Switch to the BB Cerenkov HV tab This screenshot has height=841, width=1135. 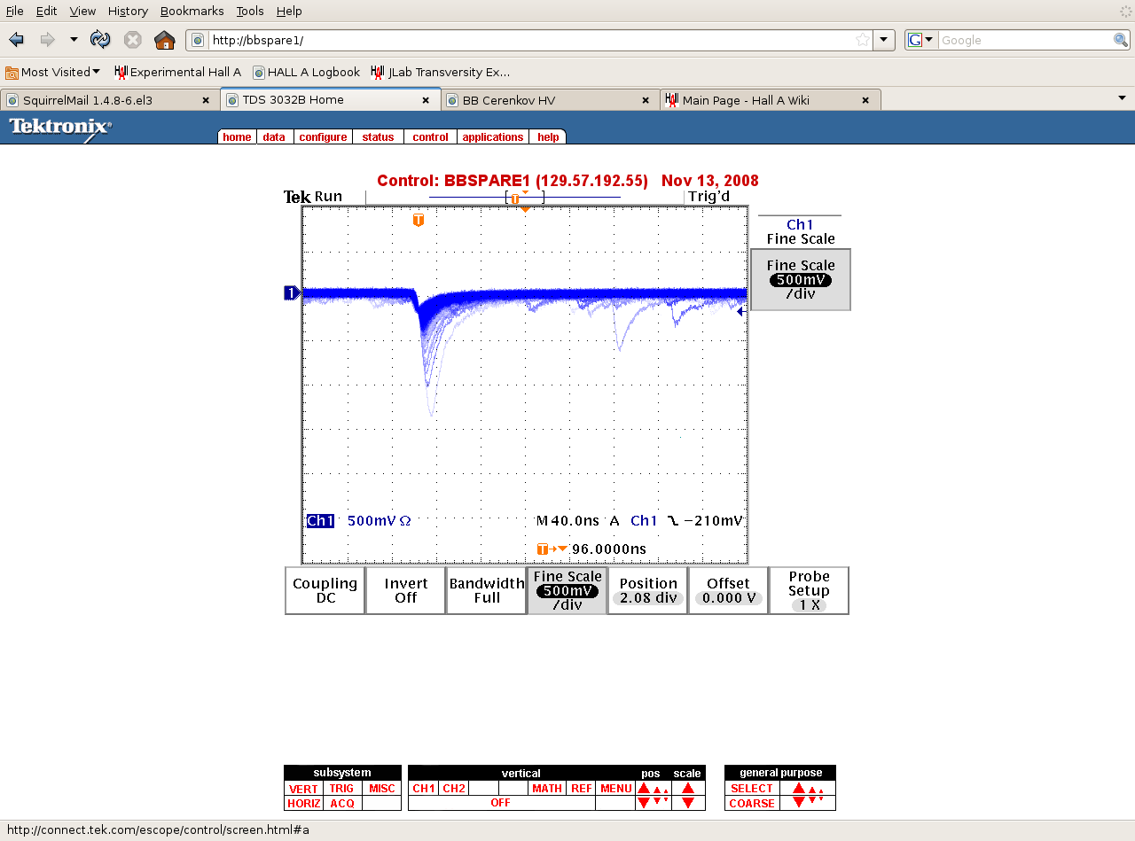click(550, 100)
